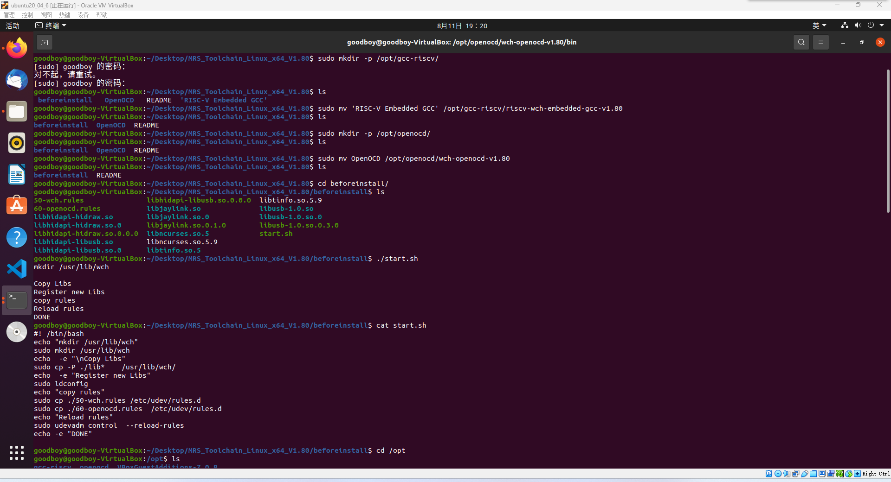Viewport: 891px width, 482px height.
Task: Open the terminal hamburger menu
Action: (820, 42)
